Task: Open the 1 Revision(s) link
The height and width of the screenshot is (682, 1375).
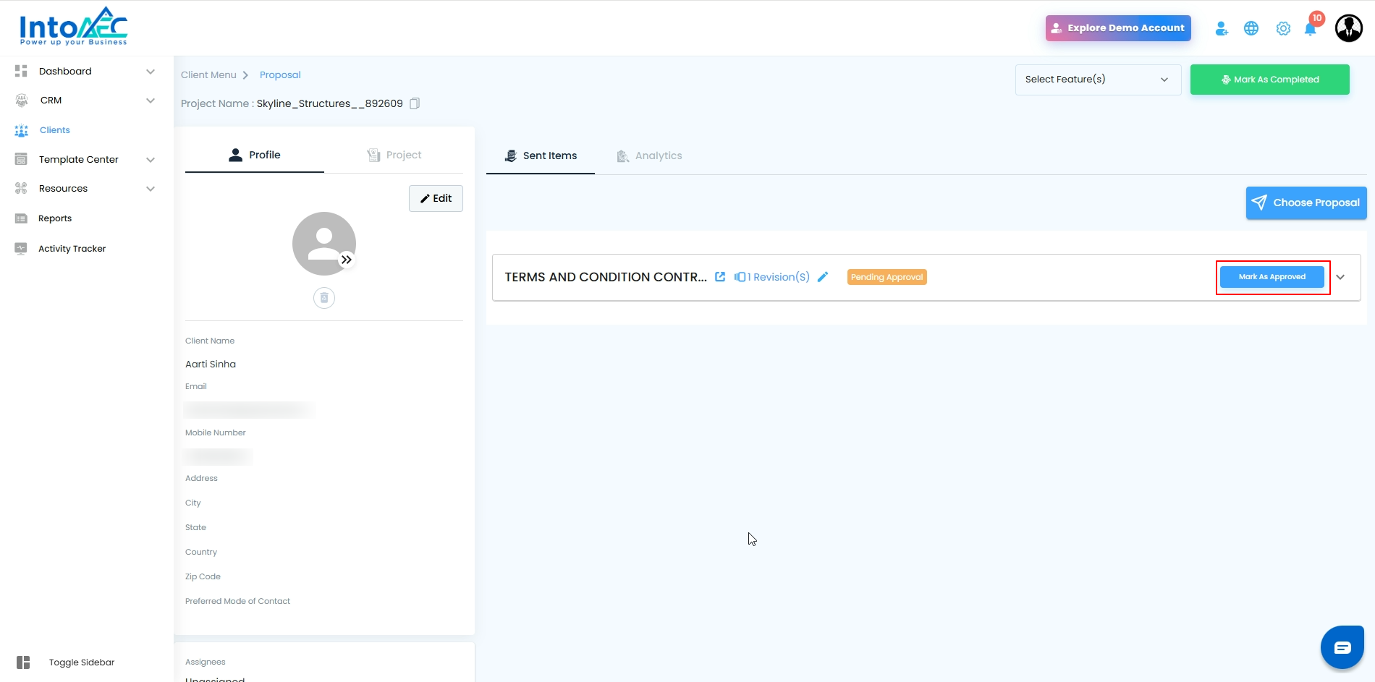Action: [772, 277]
